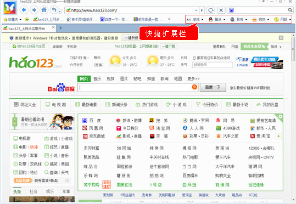Open the 百度一下 bookmark in favorites bar

(x=114, y=19)
